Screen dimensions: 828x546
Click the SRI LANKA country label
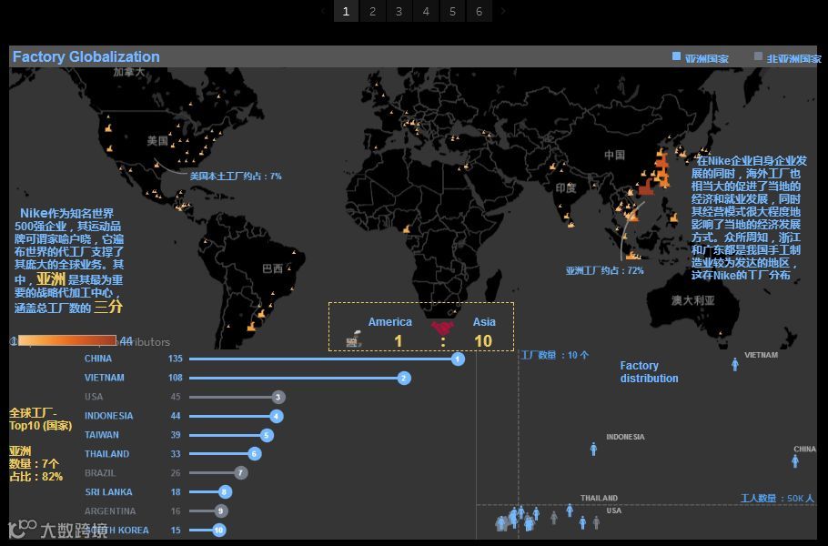[x=108, y=492]
